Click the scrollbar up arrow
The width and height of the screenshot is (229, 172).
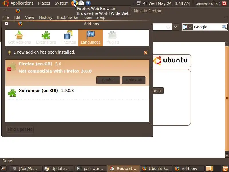pos(227,44)
